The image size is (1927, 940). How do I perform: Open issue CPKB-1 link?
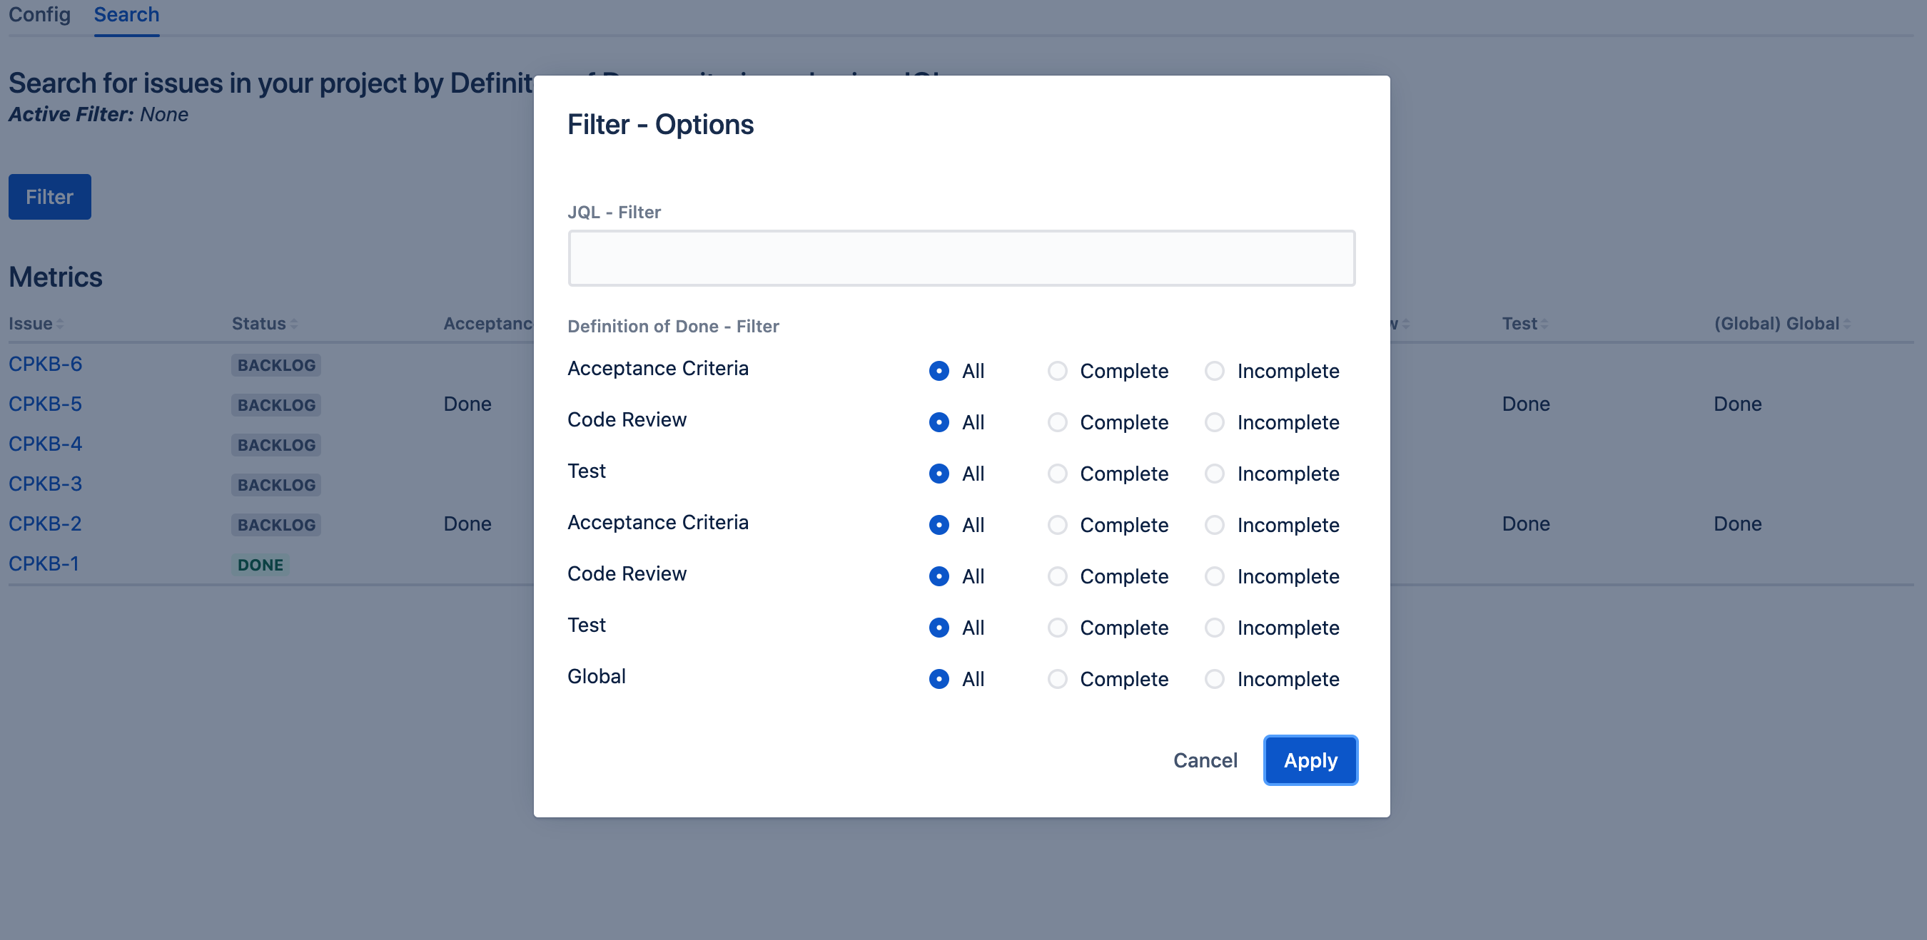[x=44, y=564]
